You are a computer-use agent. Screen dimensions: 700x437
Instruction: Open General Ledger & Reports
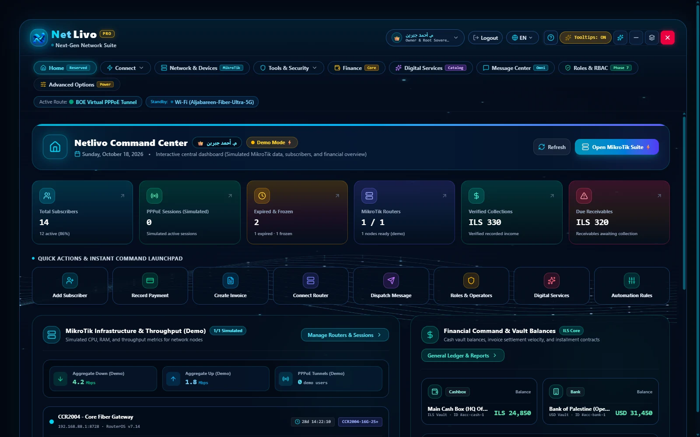click(463, 355)
